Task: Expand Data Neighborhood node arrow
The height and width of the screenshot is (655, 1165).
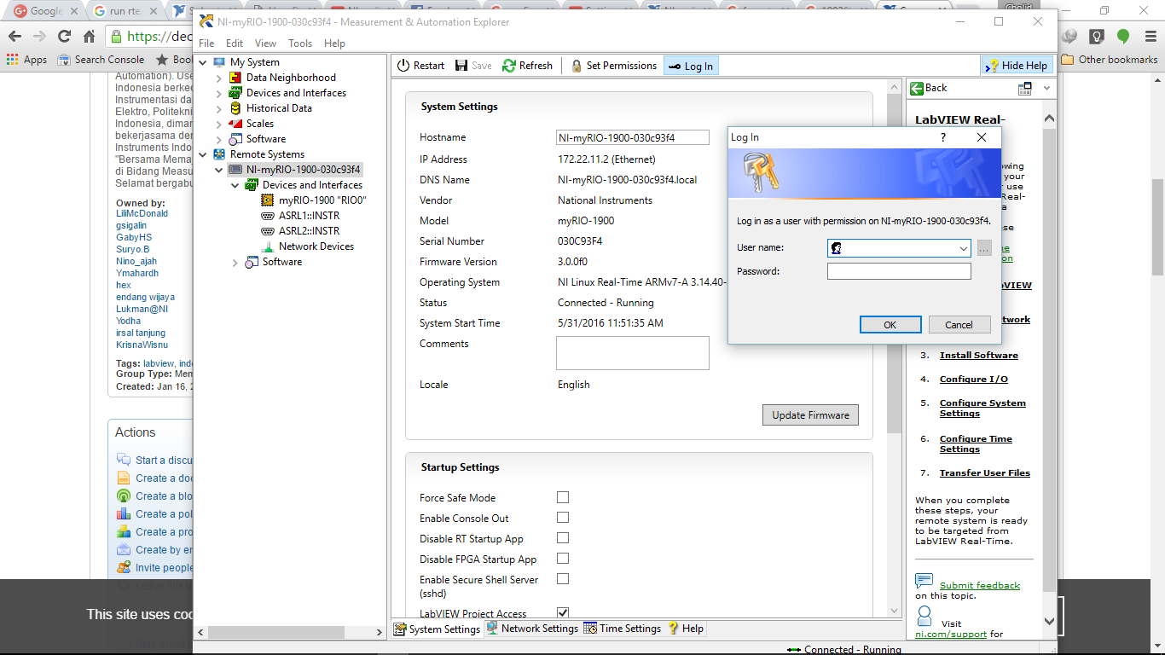Action: (x=219, y=78)
